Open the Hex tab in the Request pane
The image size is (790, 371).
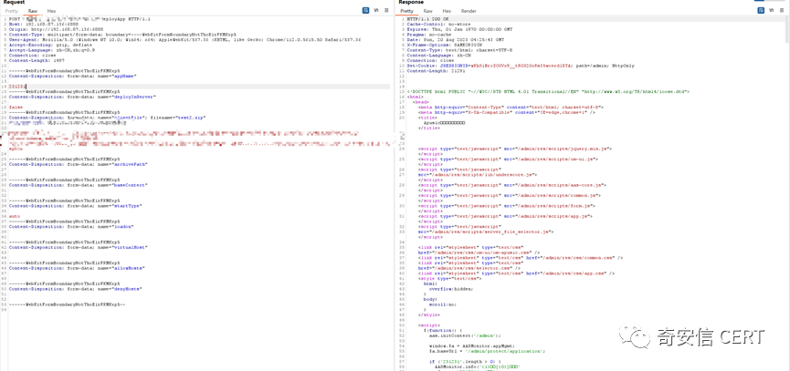(51, 11)
